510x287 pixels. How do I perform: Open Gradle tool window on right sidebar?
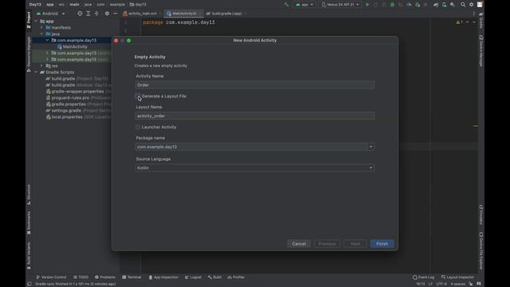(x=481, y=20)
